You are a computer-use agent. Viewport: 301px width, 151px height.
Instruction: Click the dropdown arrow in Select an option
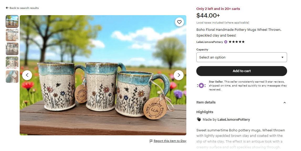pos(282,57)
